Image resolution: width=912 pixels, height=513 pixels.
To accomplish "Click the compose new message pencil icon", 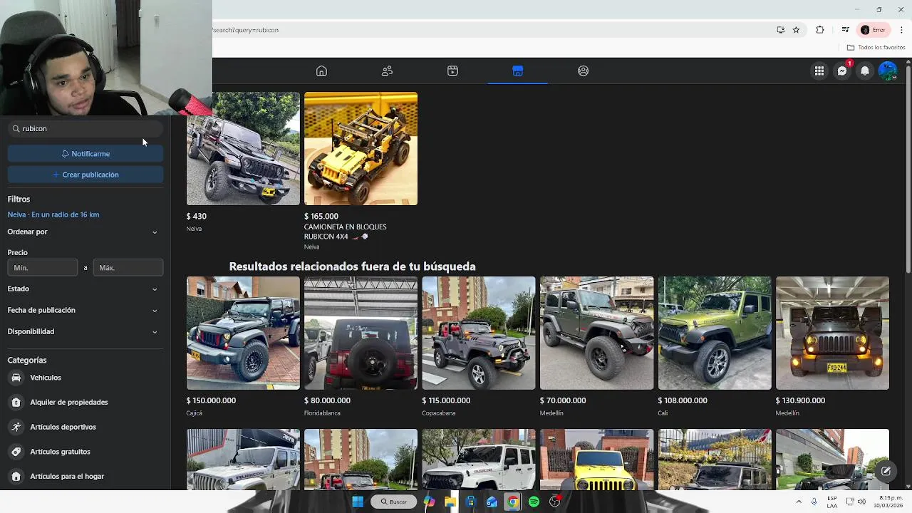I will click(x=886, y=470).
